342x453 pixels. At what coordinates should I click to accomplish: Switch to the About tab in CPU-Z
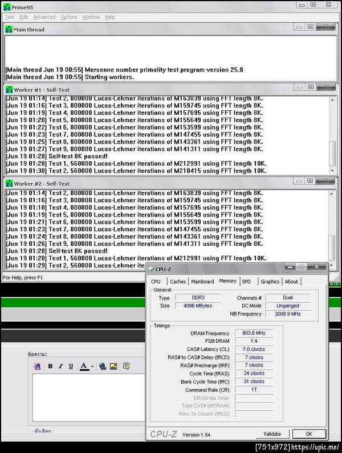pos(291,282)
